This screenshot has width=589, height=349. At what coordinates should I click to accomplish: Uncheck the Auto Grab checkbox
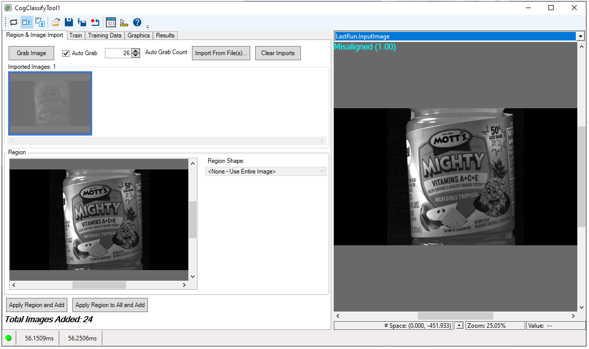pos(65,53)
